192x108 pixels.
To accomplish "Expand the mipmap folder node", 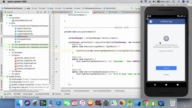I will click(10, 71).
